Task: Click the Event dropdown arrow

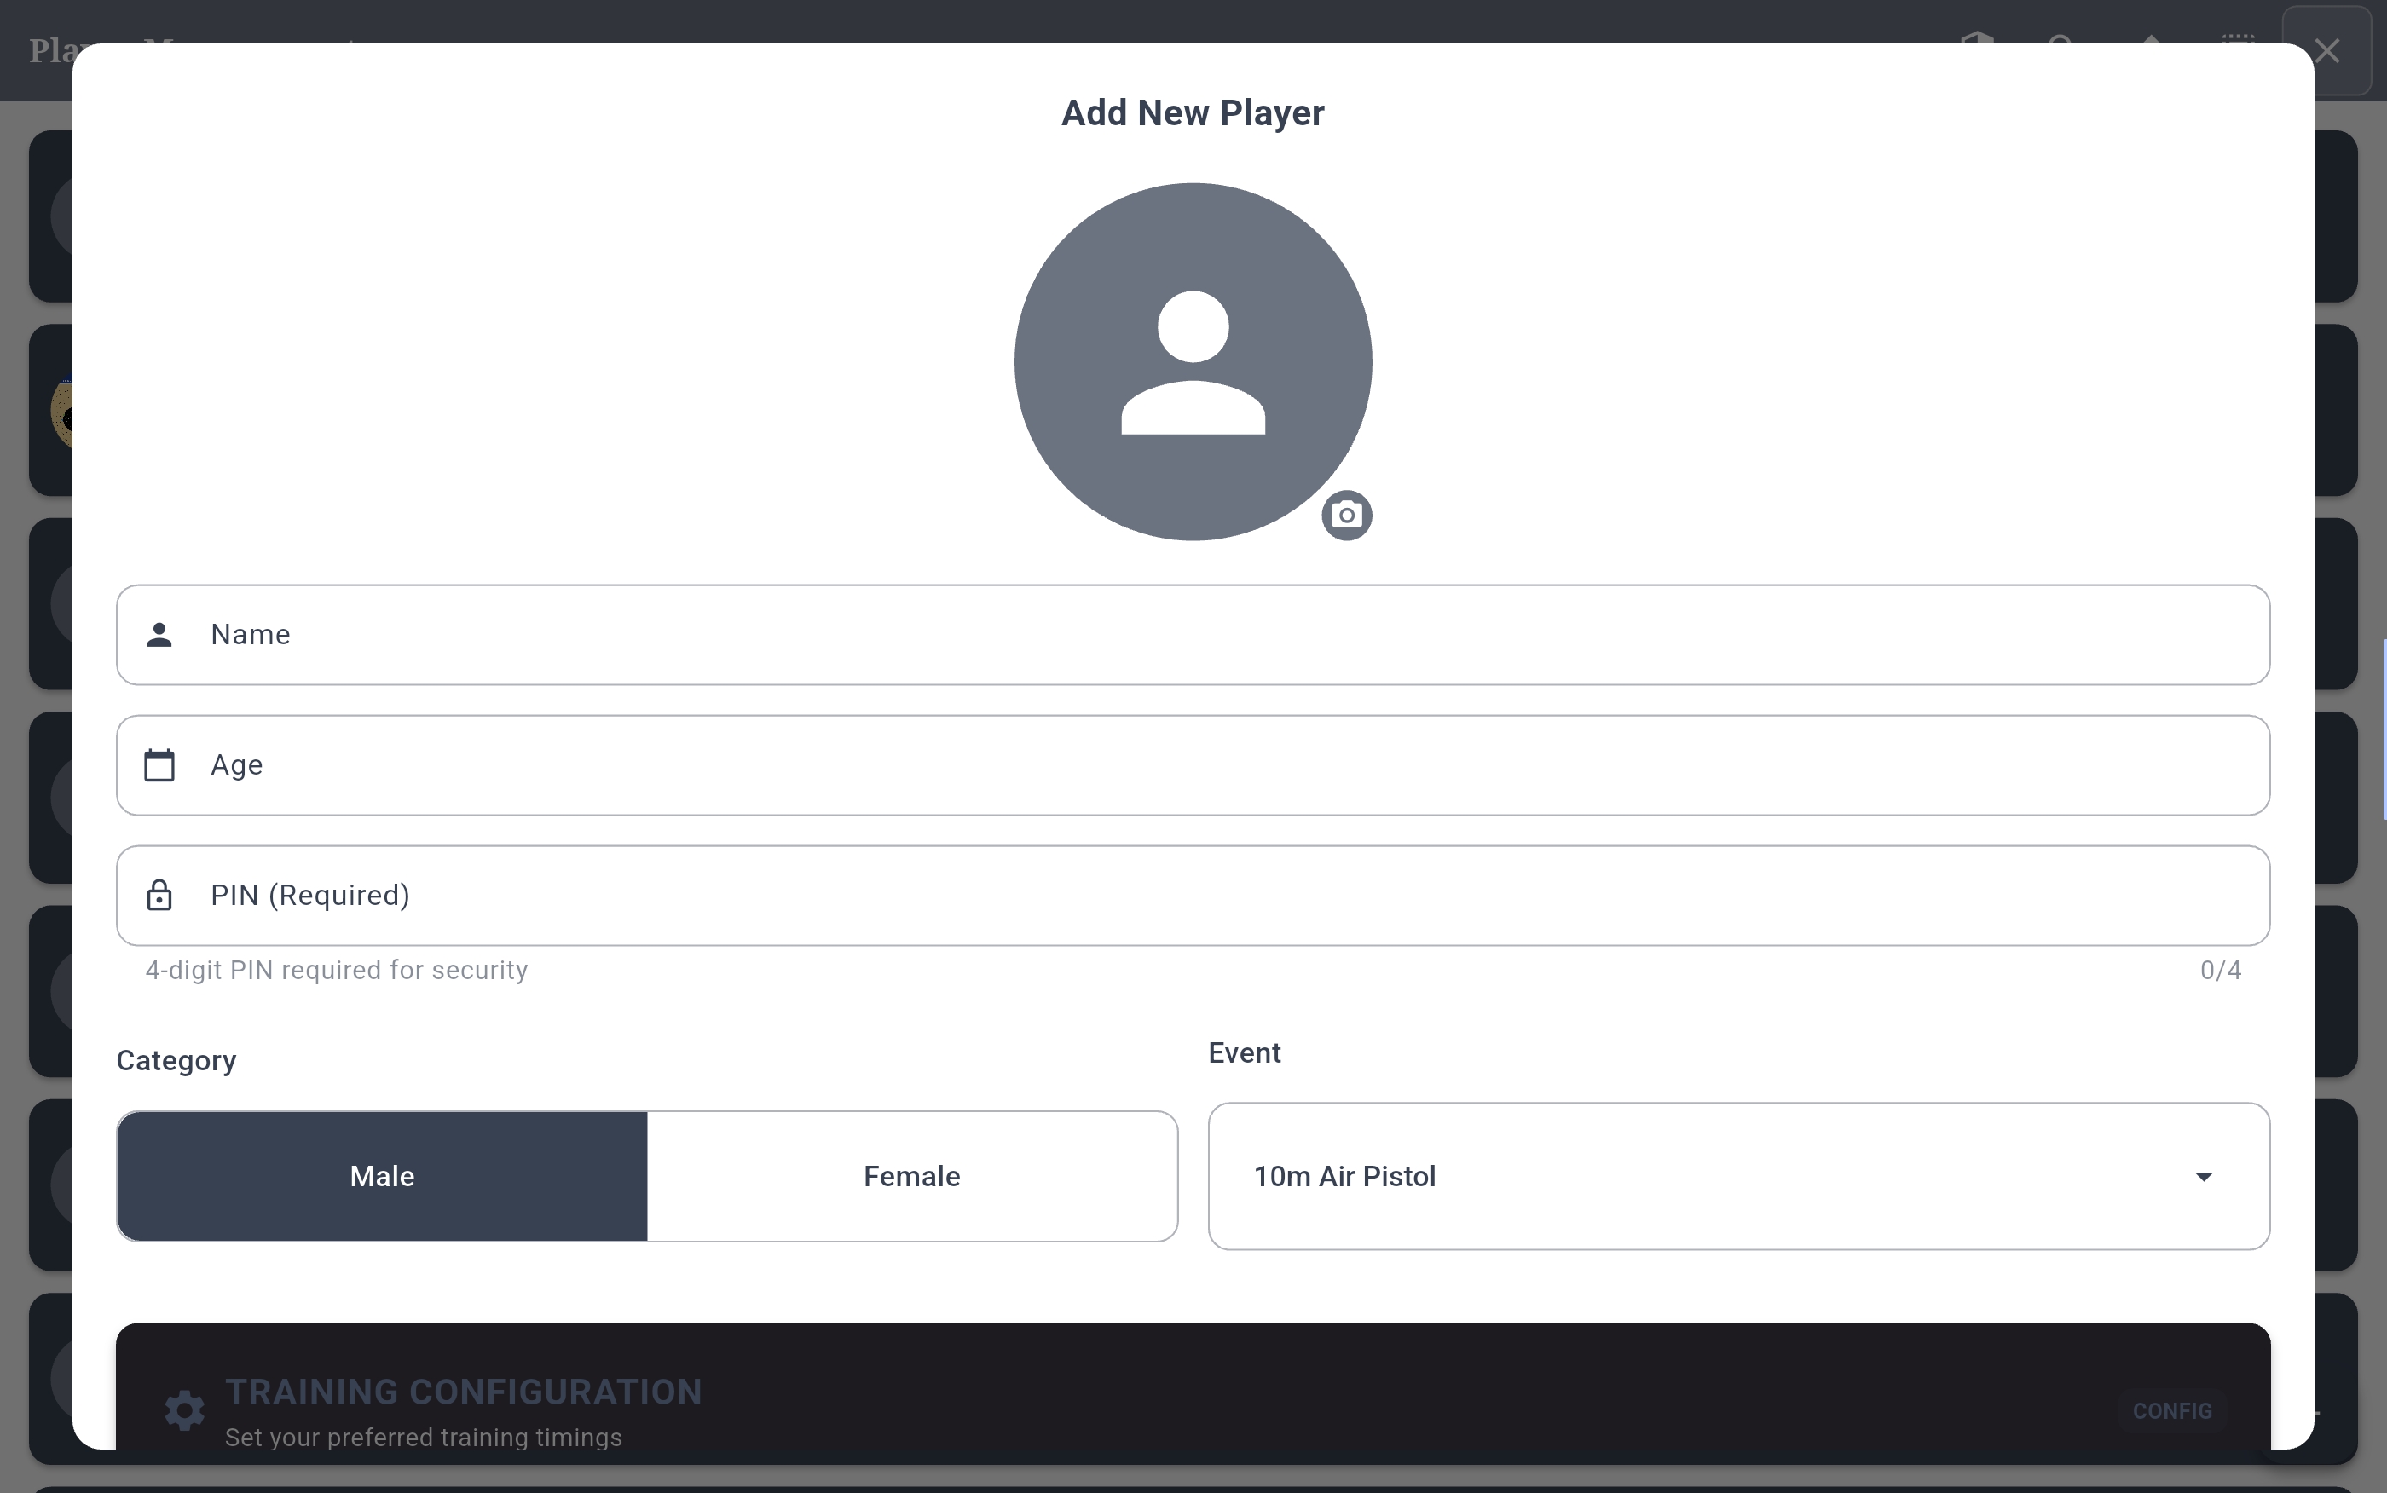Action: click(2204, 1176)
